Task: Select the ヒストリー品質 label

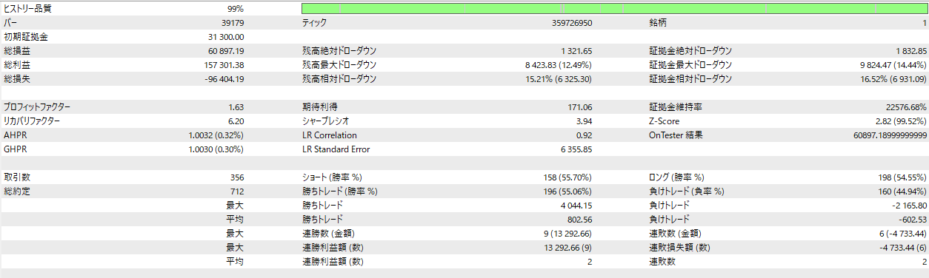Action: [28, 9]
